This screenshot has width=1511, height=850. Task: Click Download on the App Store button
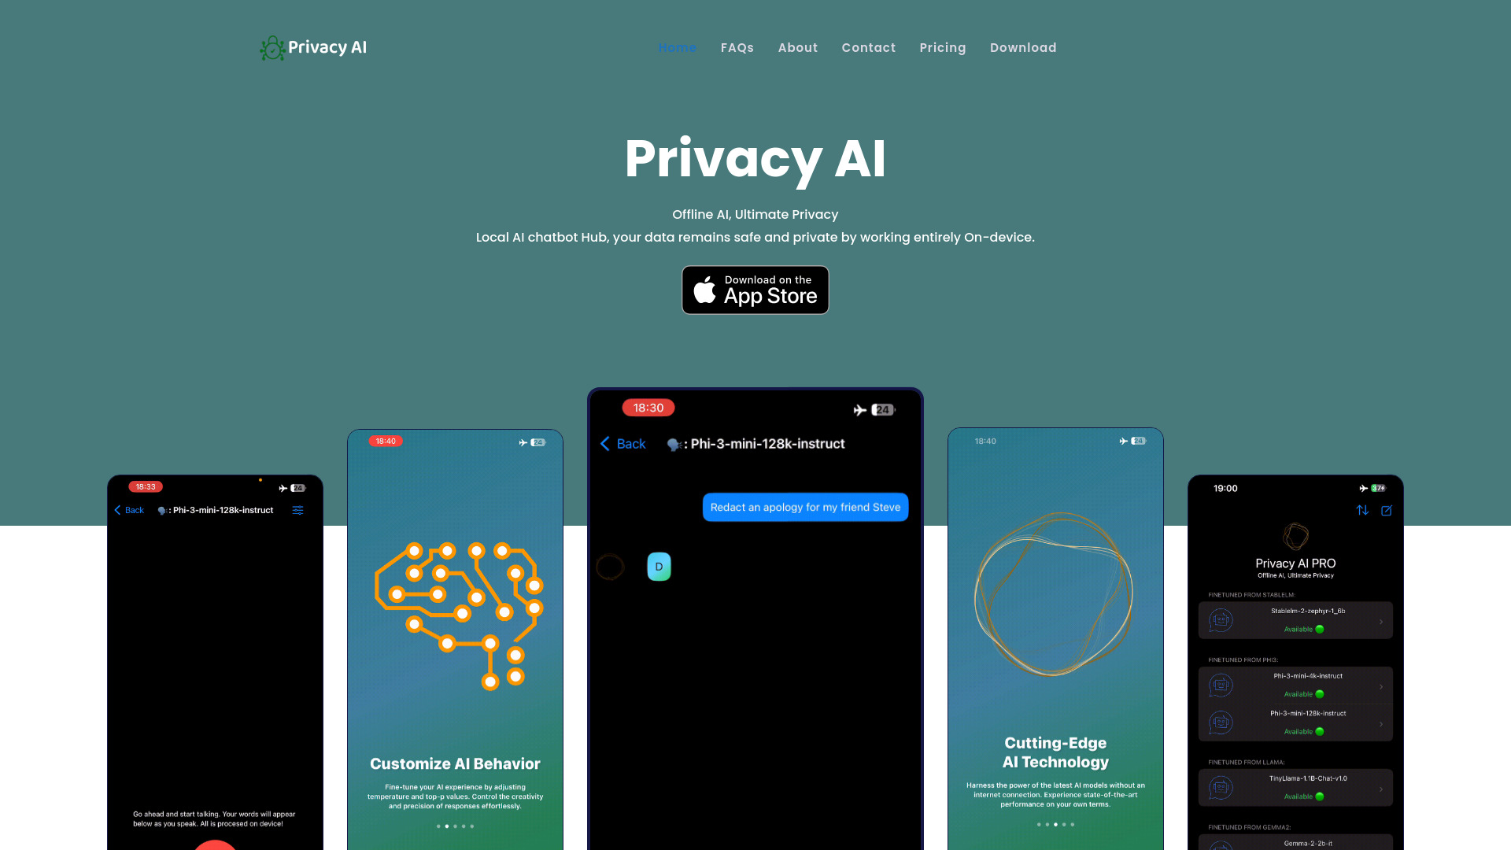(755, 290)
